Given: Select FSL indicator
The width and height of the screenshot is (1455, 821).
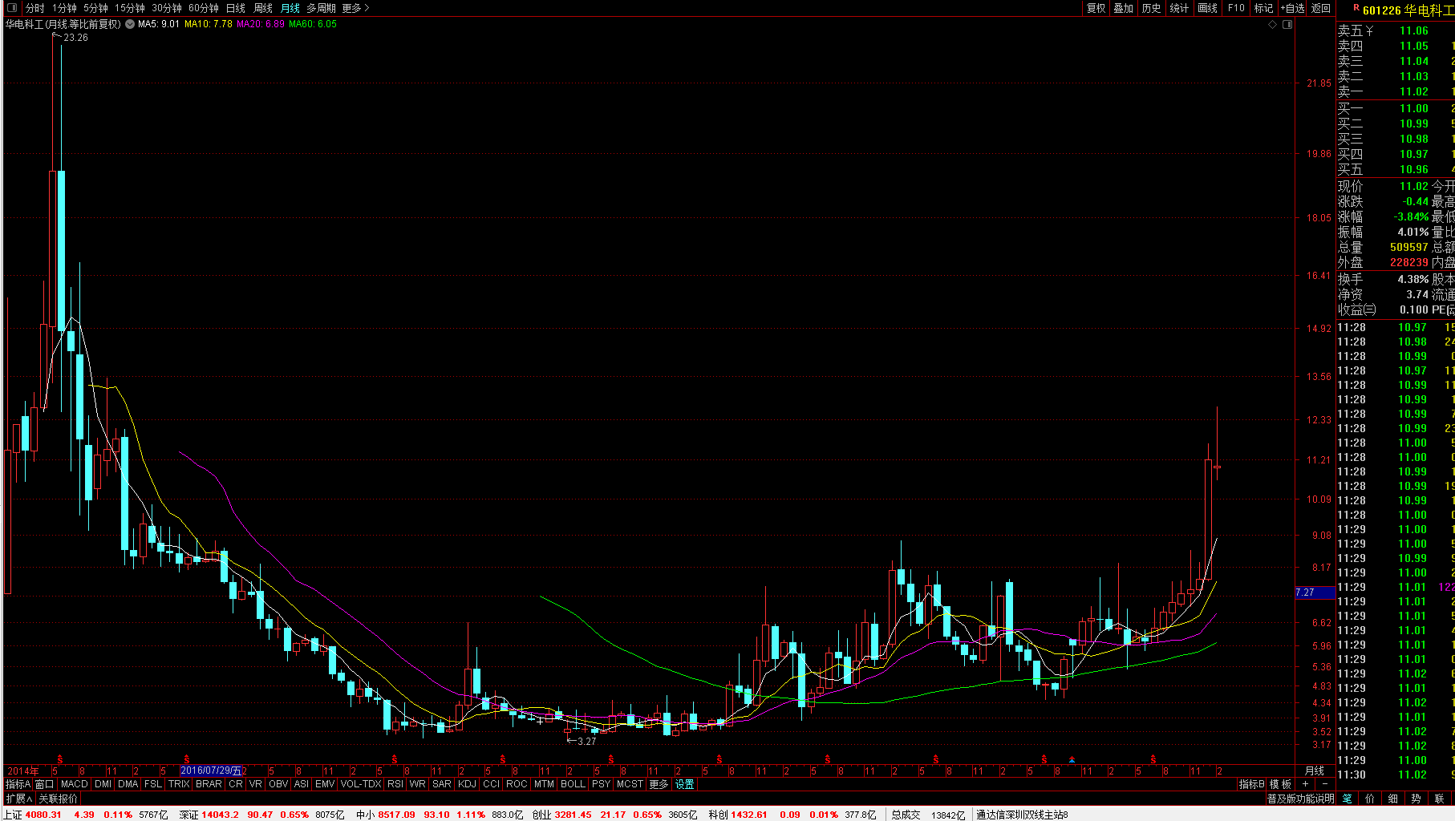Looking at the screenshot, I should [x=153, y=784].
